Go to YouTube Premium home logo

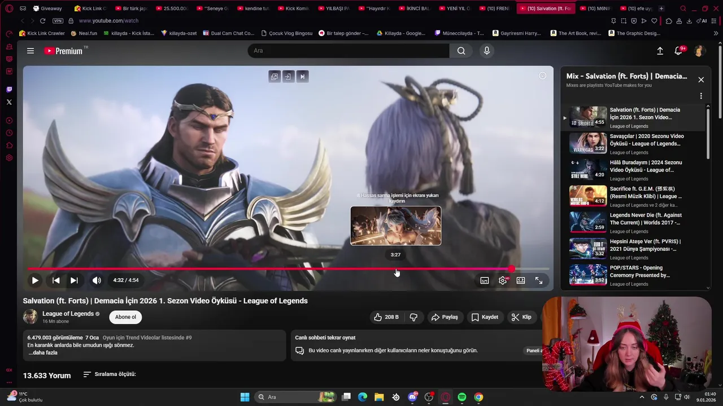point(64,51)
